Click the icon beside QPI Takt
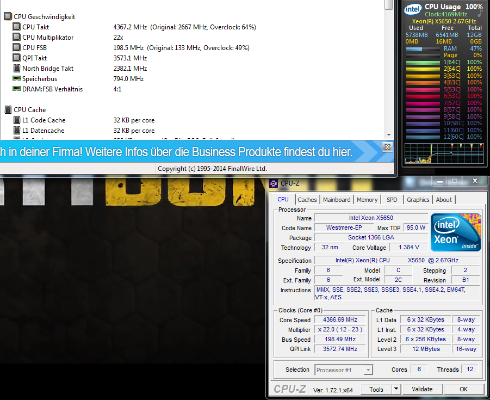 coord(16,58)
